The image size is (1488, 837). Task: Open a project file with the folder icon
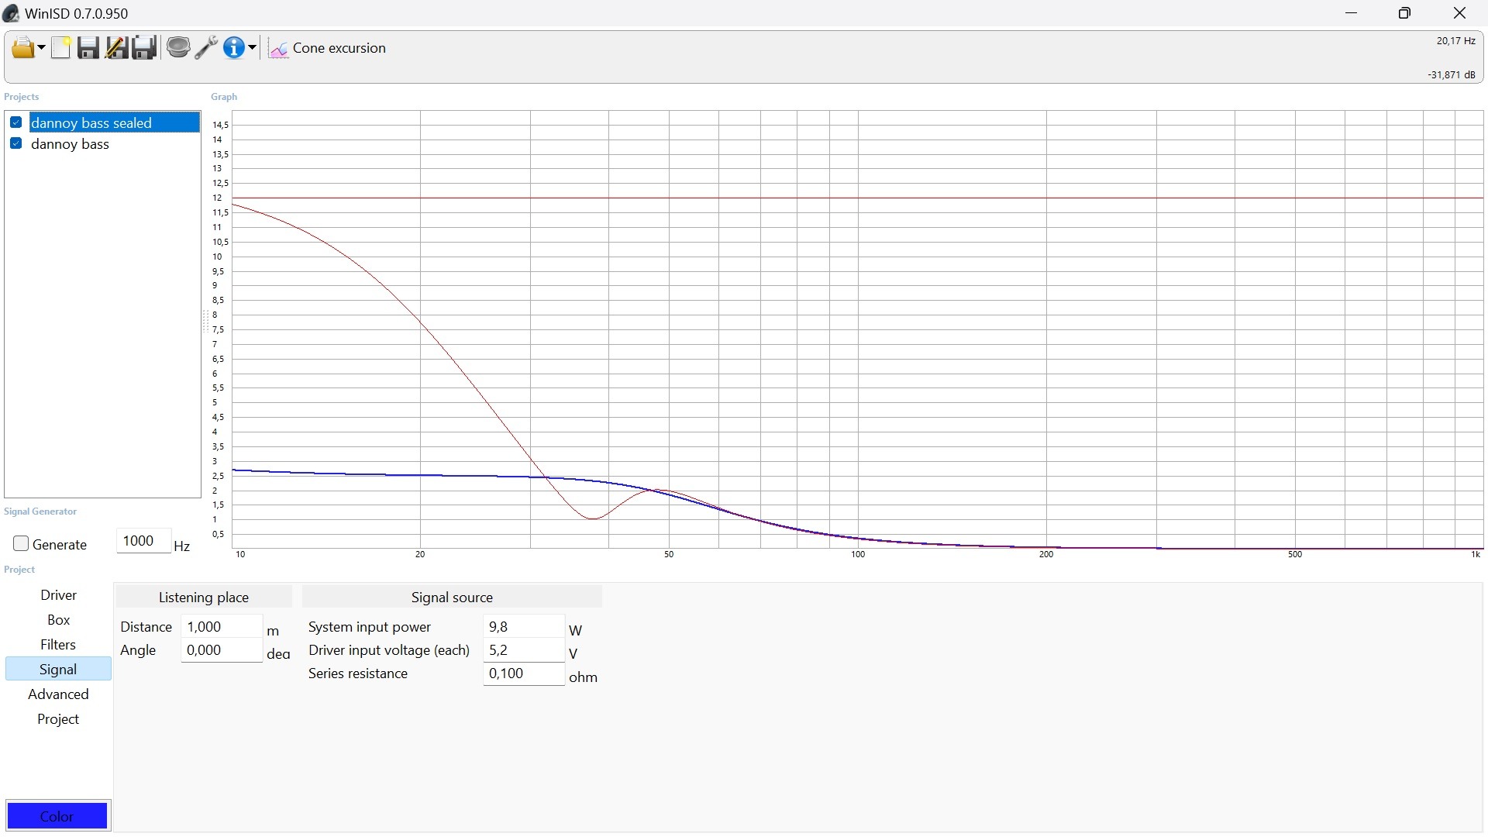(x=22, y=48)
